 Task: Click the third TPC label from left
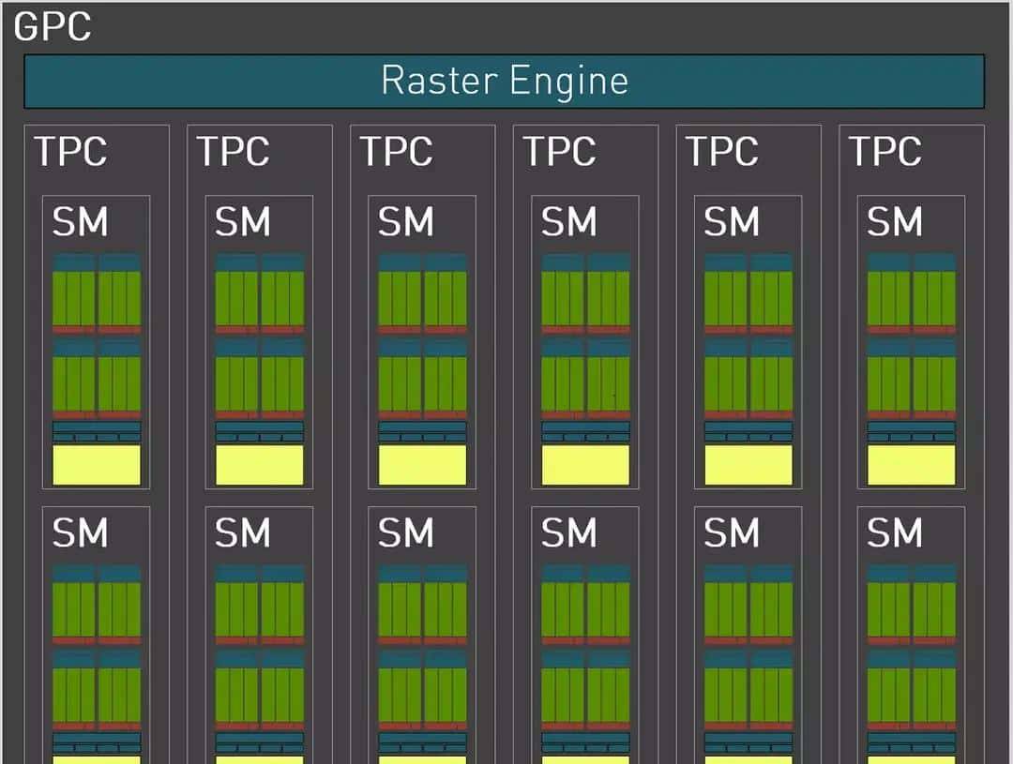[x=397, y=151]
